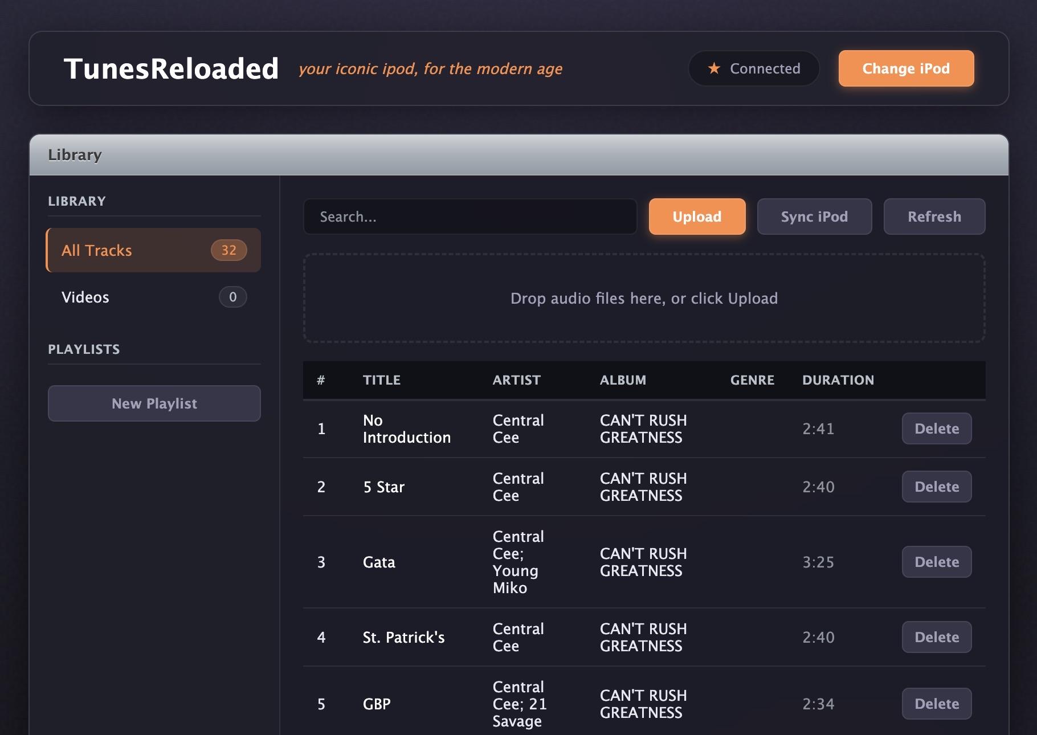Click artist Central Cee; 21 Savage
The width and height of the screenshot is (1037, 735).
click(x=520, y=704)
